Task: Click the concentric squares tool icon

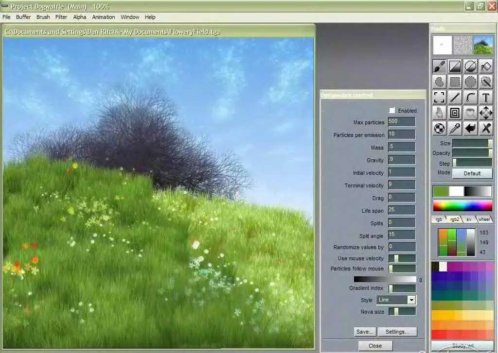Action: tap(455, 113)
